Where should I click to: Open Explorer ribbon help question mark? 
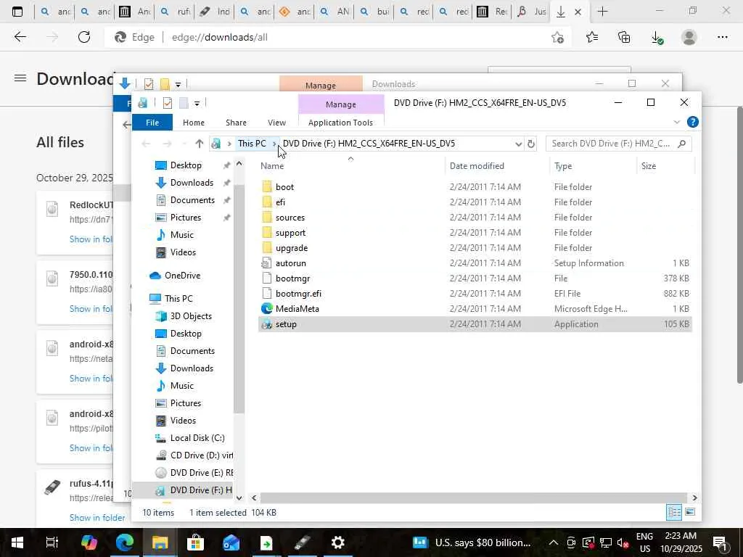coord(692,122)
